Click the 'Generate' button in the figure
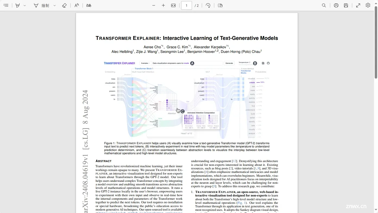378x213 pixels. 229,63
